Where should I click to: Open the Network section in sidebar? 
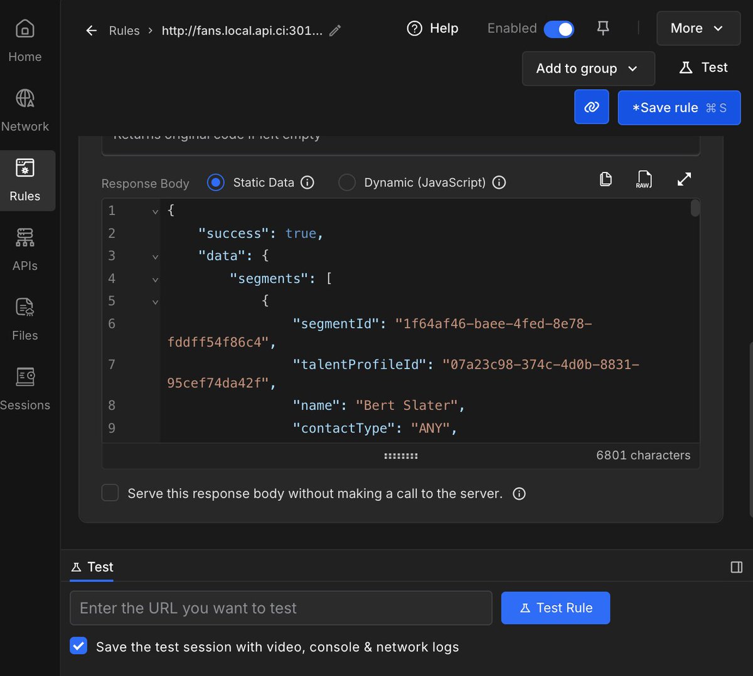pos(25,111)
